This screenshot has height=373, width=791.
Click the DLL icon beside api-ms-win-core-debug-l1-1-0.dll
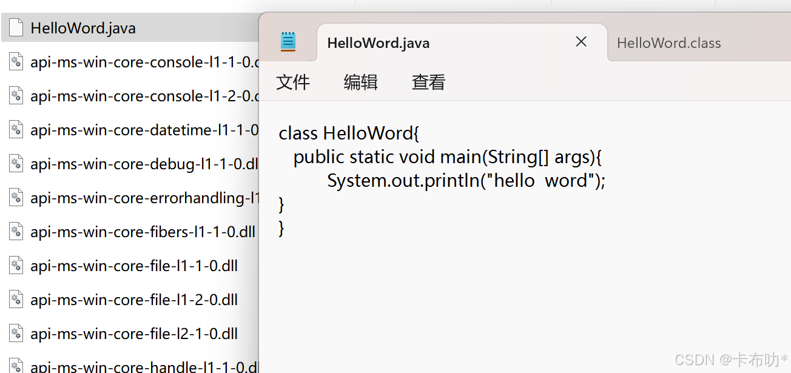coord(16,163)
